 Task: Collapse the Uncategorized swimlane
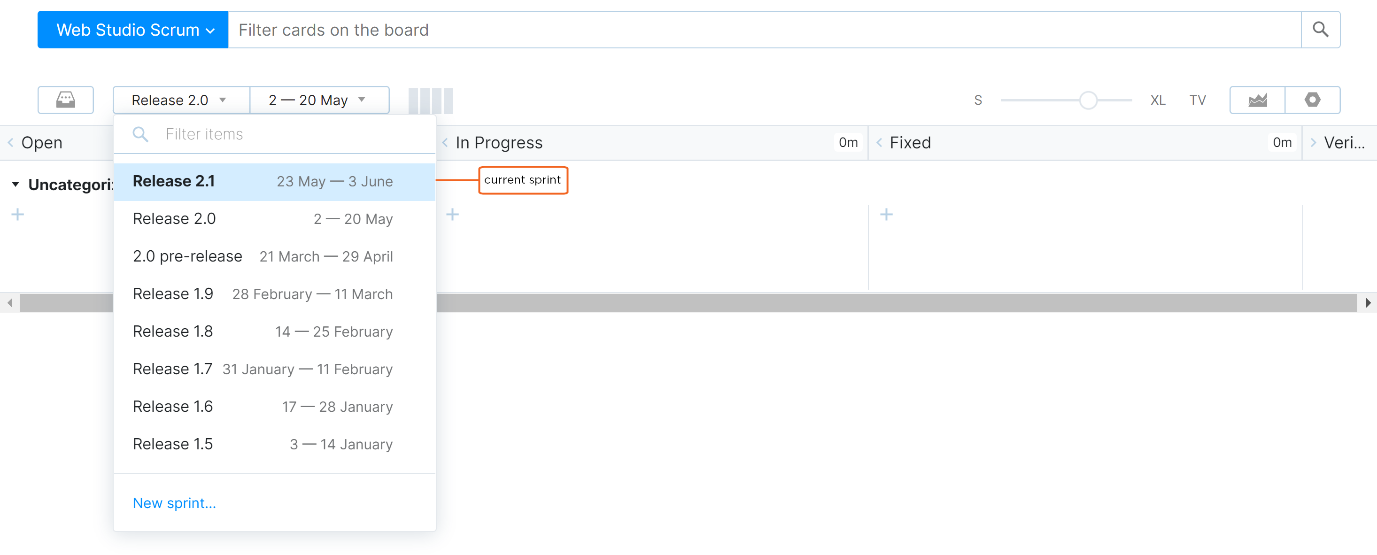(15, 185)
